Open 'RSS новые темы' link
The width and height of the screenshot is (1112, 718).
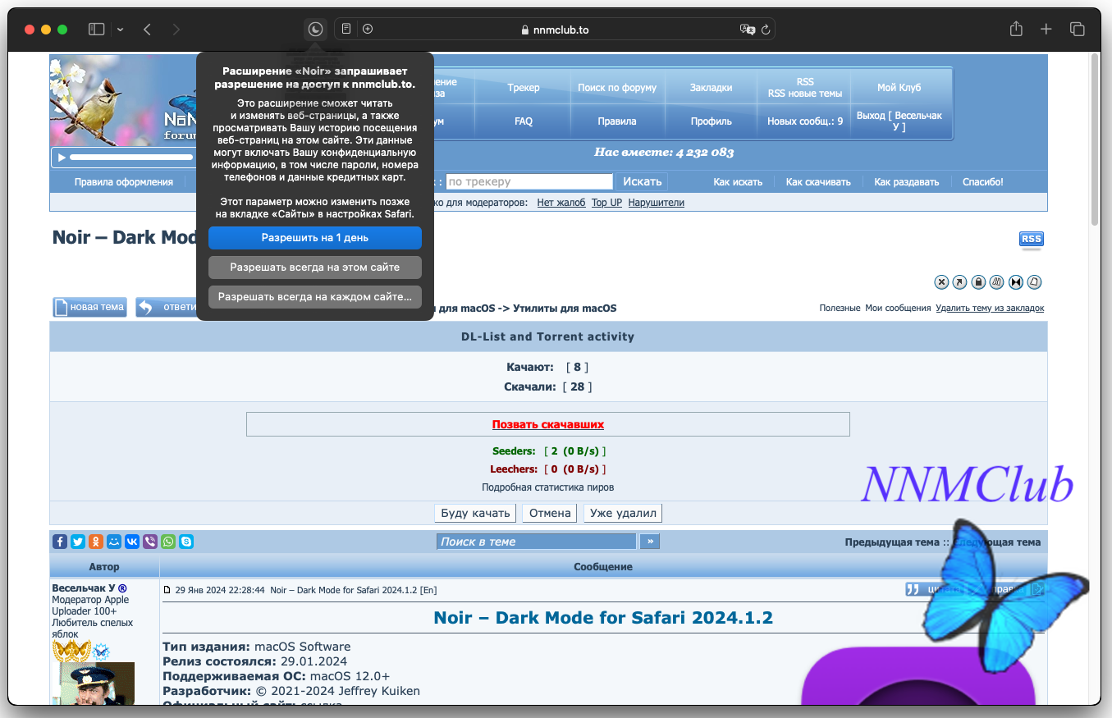tap(805, 94)
